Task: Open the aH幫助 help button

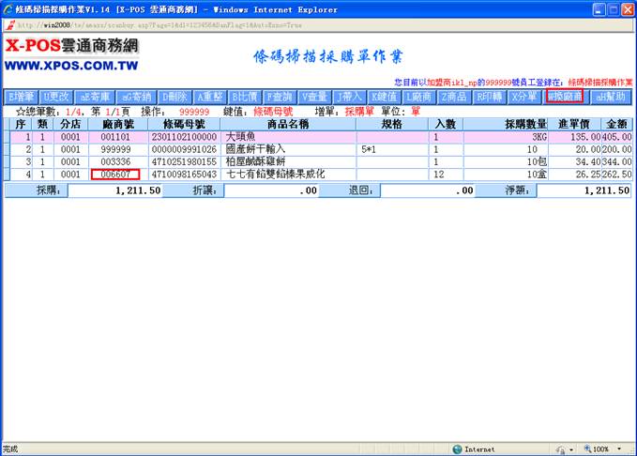Action: (x=610, y=97)
